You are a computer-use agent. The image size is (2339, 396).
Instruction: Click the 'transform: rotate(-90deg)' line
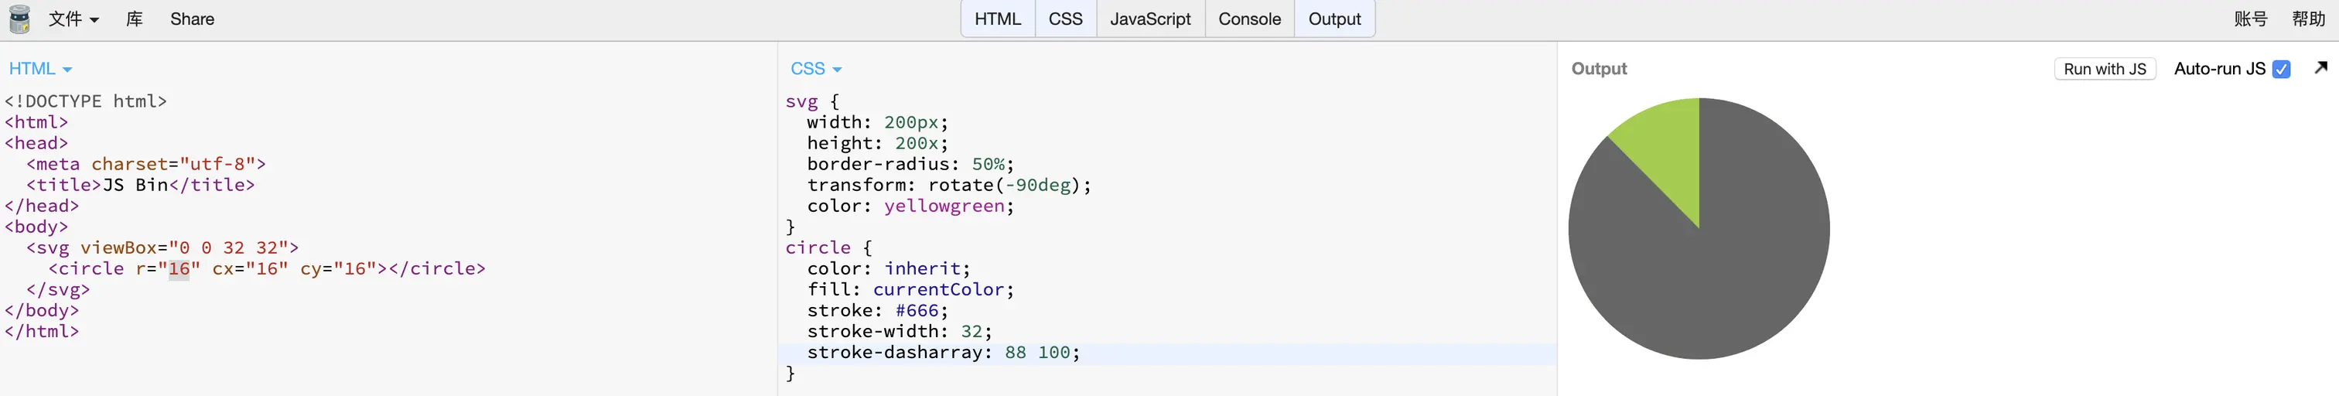[x=949, y=186]
